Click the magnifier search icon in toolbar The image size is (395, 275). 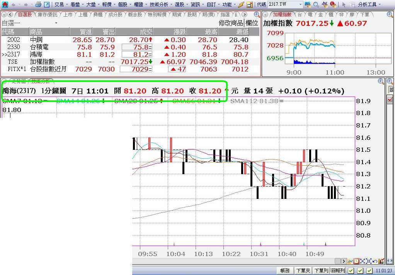click(x=316, y=4)
